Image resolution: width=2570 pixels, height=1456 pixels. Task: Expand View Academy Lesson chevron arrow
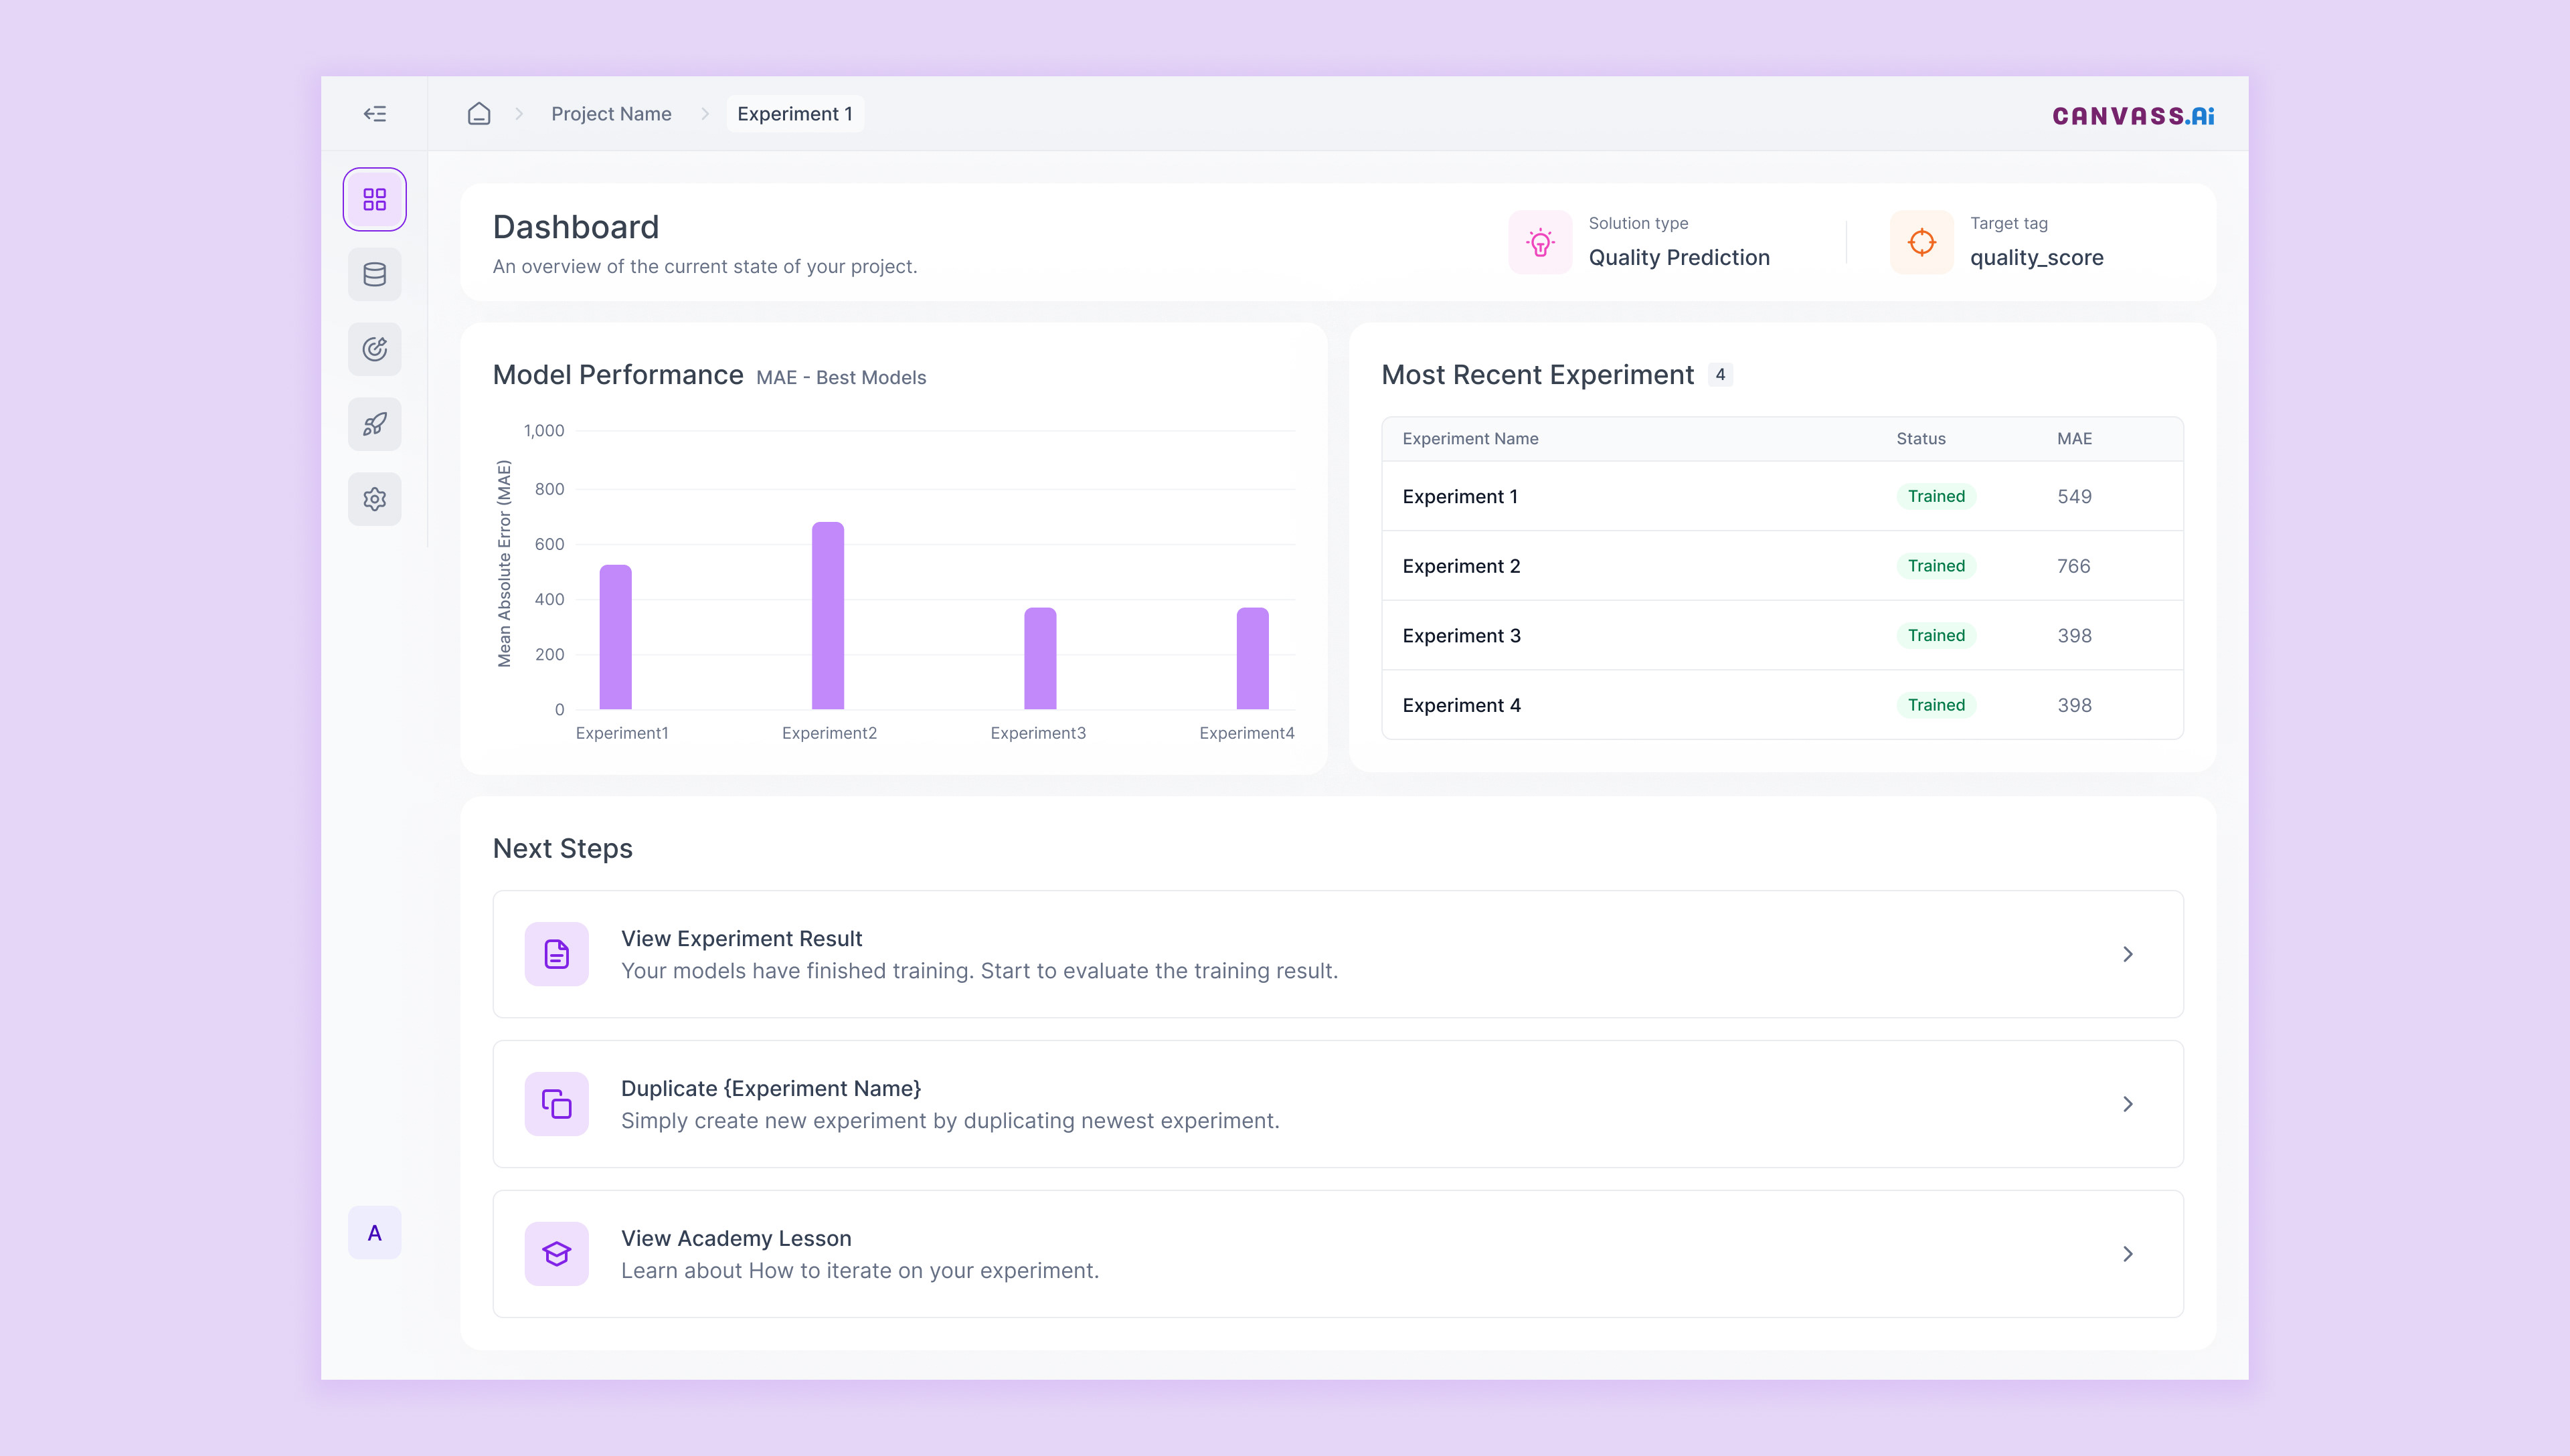click(x=2127, y=1254)
